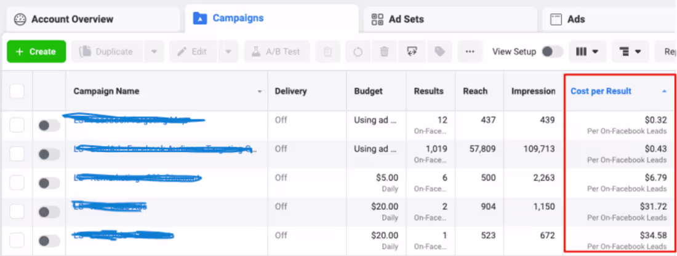
Task: Toggle on the campaign with 500 reach
Action: pyautogui.click(x=49, y=183)
